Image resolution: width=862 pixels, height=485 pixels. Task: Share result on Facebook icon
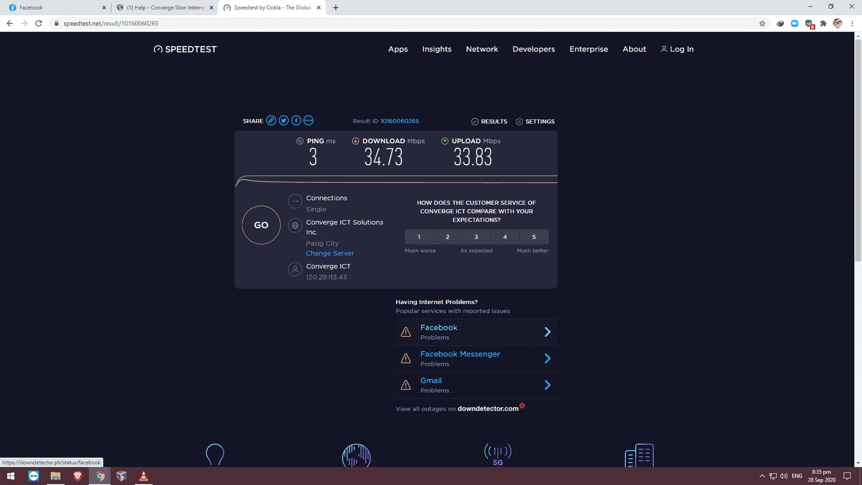click(296, 120)
